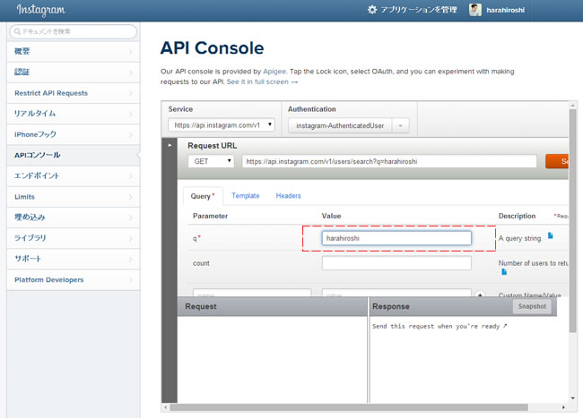The height and width of the screenshot is (418, 583).
Task: Open the ライブラリ sidebar item
Action: pyautogui.click(x=74, y=238)
